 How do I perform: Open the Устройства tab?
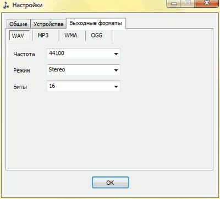pyautogui.click(x=48, y=24)
